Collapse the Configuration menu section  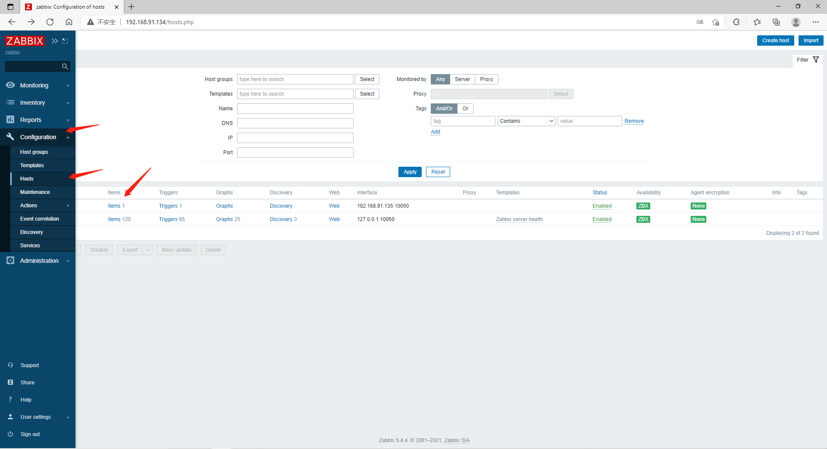pyautogui.click(x=68, y=137)
